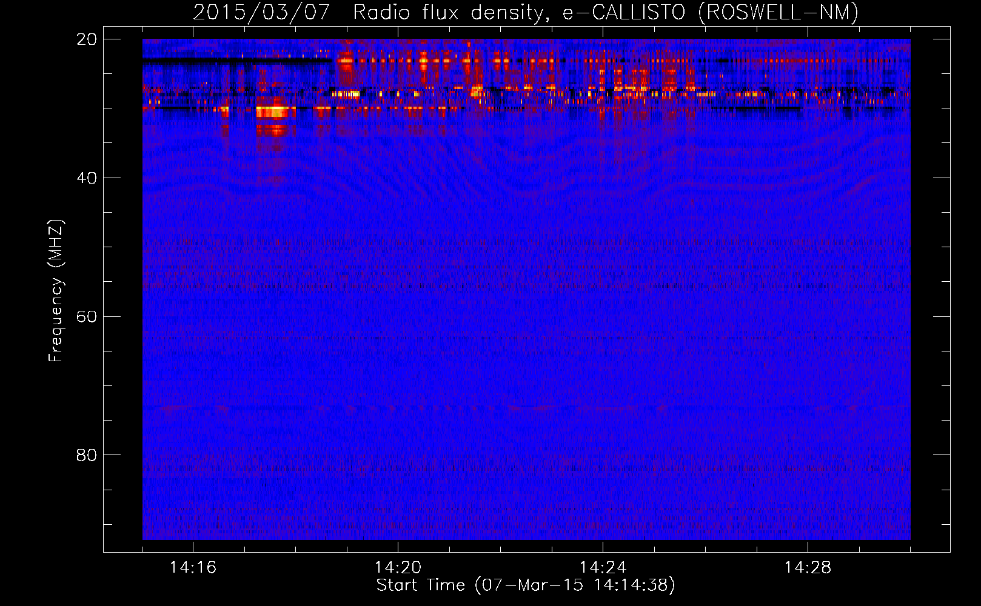Click the plot title 'Radio flux density, e-CALLISTO (ROSWELL-NM)'
981x606 pixels.
[x=606, y=12]
